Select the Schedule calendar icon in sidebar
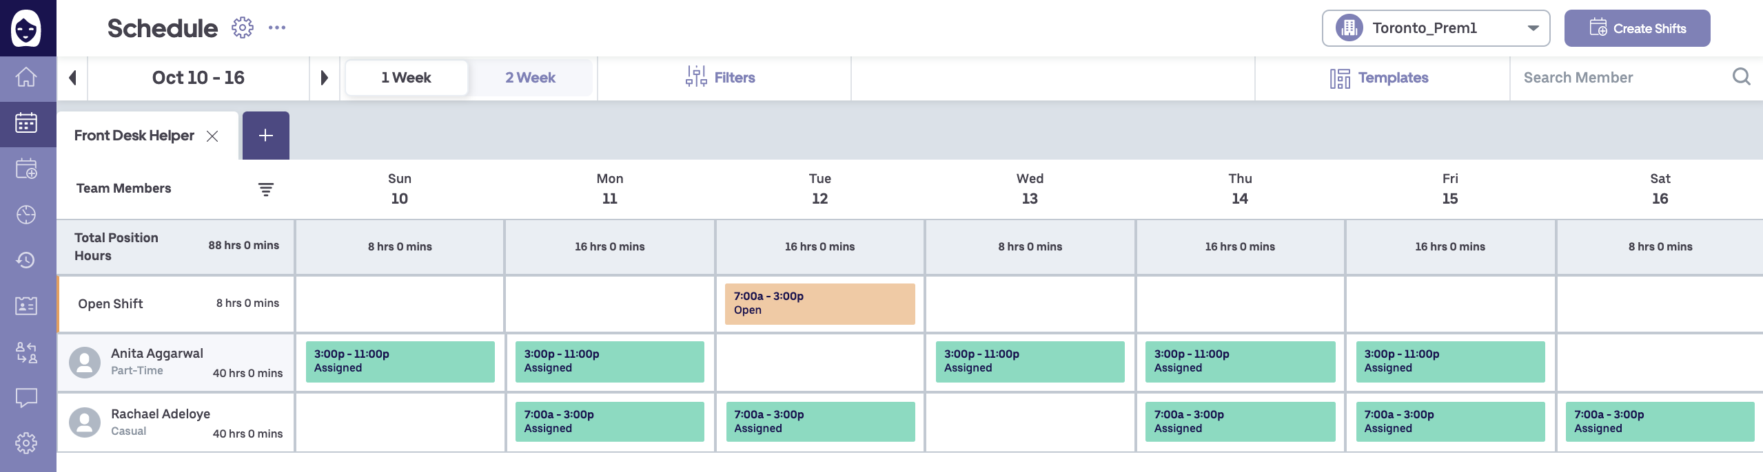Viewport: 1763px width, 472px height. (x=26, y=124)
